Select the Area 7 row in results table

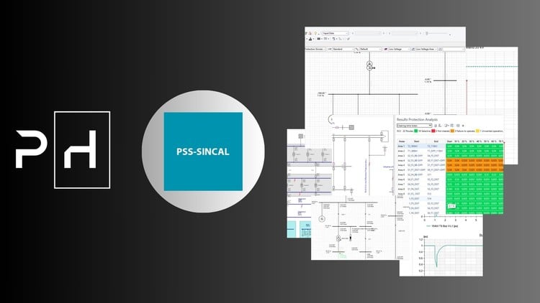pos(450,184)
